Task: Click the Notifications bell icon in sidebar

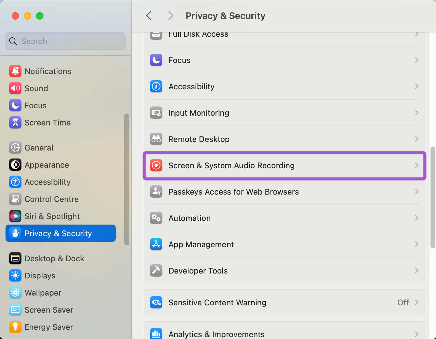Action: click(15, 71)
